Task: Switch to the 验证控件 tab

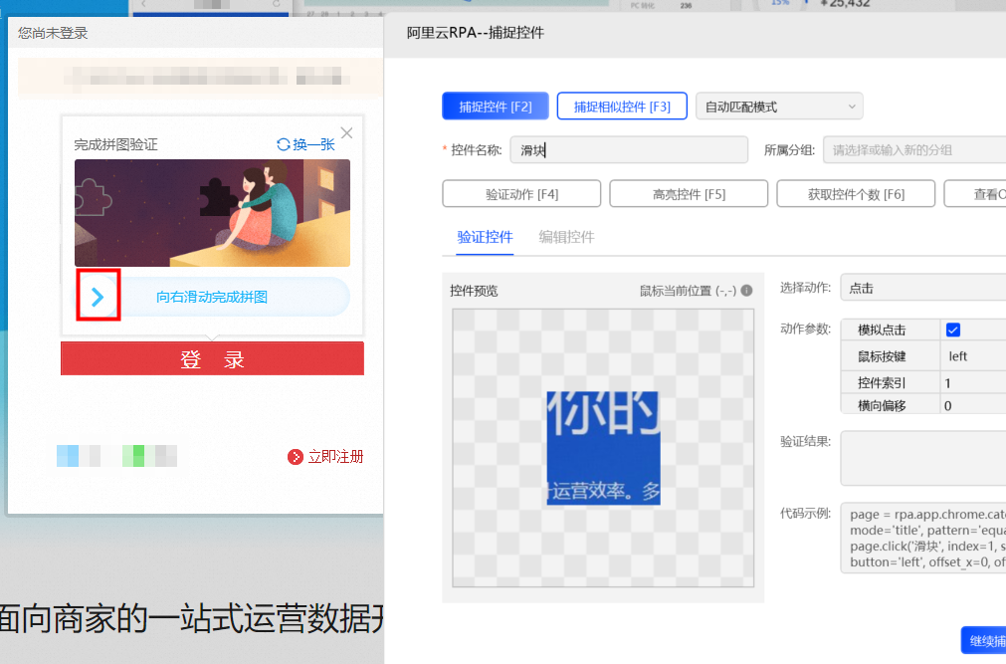Action: (485, 237)
